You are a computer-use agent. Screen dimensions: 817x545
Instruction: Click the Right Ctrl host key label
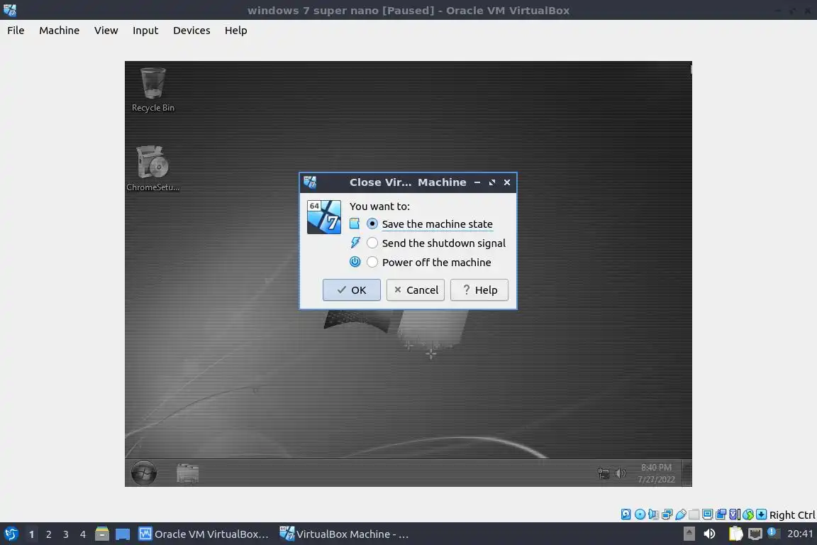792,514
